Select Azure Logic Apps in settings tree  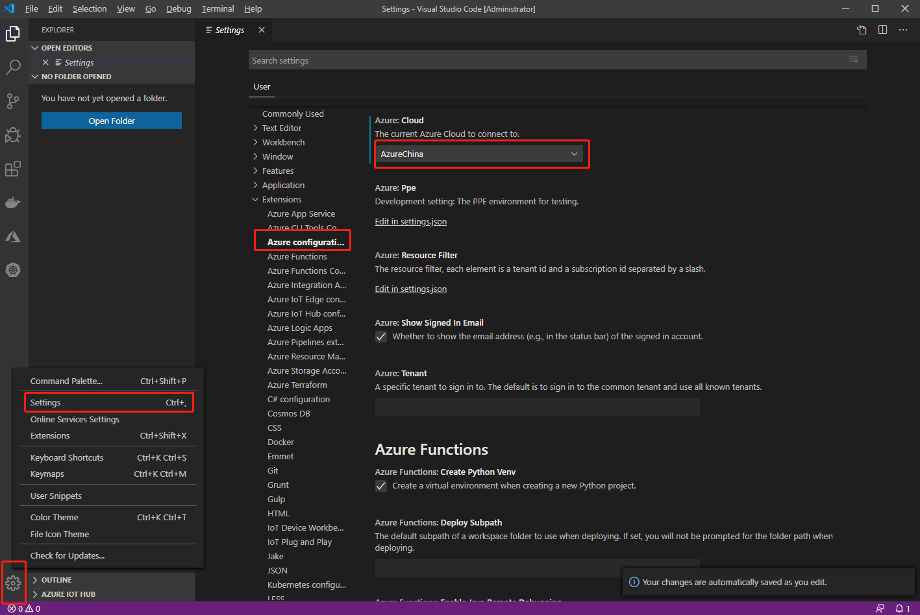click(x=300, y=328)
